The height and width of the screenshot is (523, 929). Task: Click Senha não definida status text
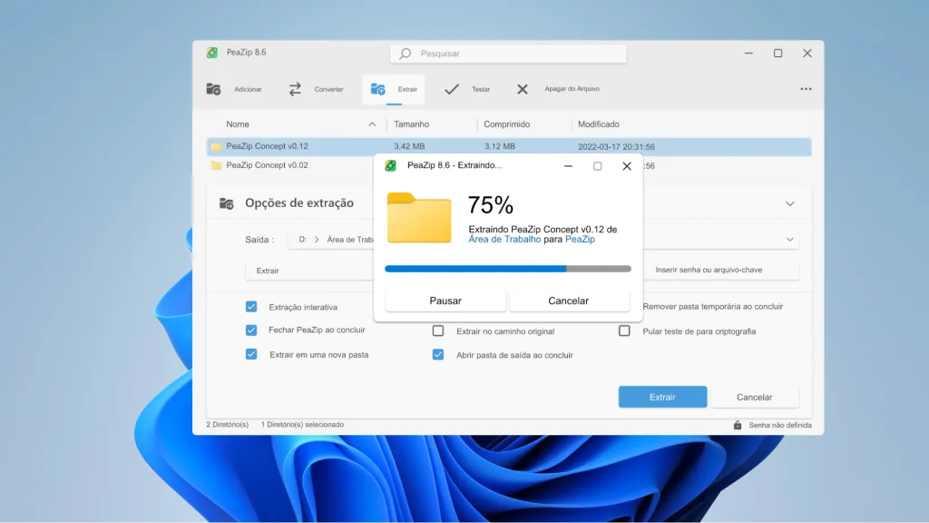pyautogui.click(x=780, y=425)
